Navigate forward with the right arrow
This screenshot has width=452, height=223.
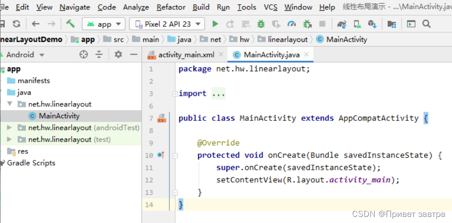51,24
